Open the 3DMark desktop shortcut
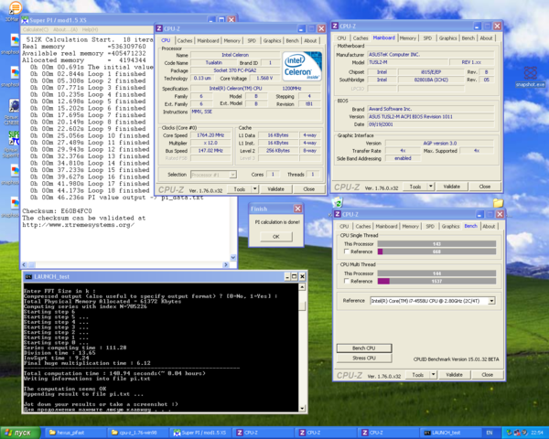This screenshot has height=439, width=549. 15,7
